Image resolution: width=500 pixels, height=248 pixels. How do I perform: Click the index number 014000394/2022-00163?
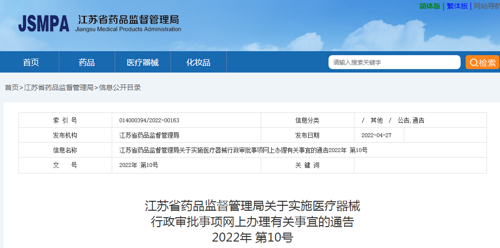[x=149, y=120]
